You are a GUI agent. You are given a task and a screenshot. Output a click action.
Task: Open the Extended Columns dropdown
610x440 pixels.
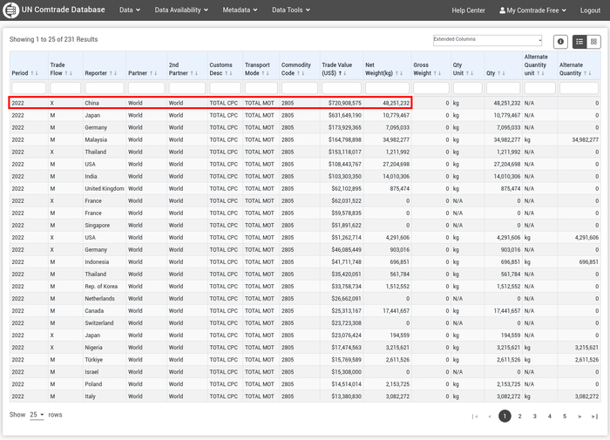coord(487,40)
